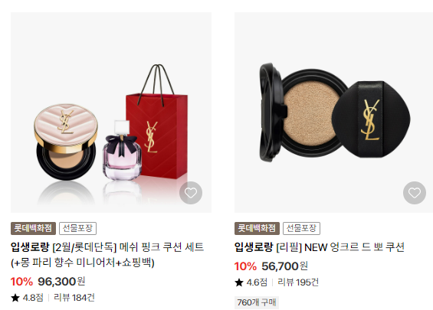The width and height of the screenshot is (433, 310).
Task: Click the star icon next to the 4.8점 rating
Action: pyautogui.click(x=15, y=298)
